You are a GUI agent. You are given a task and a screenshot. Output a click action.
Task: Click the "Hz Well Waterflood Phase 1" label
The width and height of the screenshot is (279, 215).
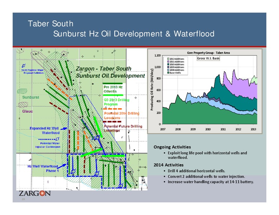coord(43,168)
